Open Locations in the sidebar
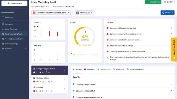177x99 pixels. (9, 17)
